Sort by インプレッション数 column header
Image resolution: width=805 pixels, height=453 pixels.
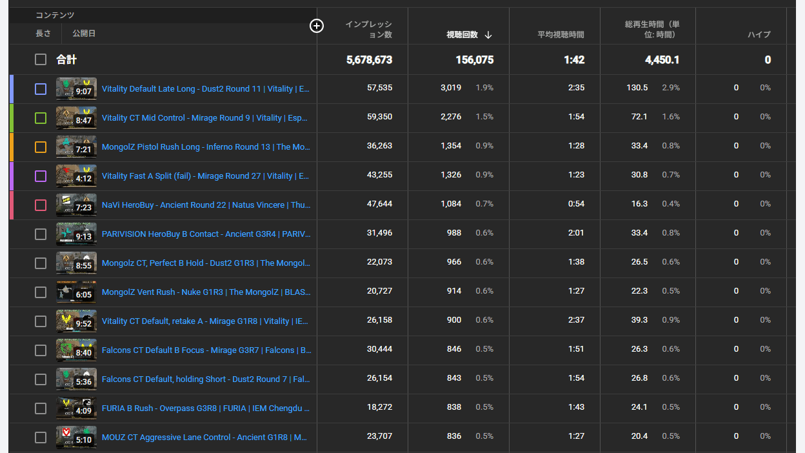368,30
